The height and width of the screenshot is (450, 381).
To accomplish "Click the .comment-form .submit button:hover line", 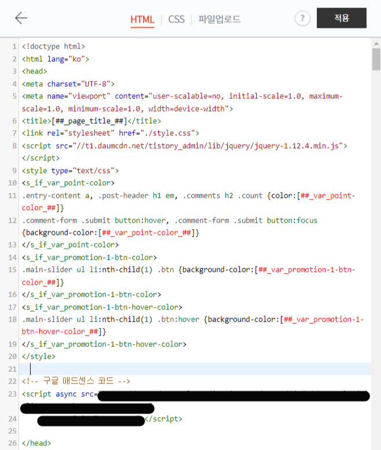I will pos(170,220).
